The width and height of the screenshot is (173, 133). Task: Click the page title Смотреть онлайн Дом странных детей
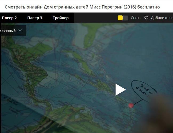click(82, 7)
